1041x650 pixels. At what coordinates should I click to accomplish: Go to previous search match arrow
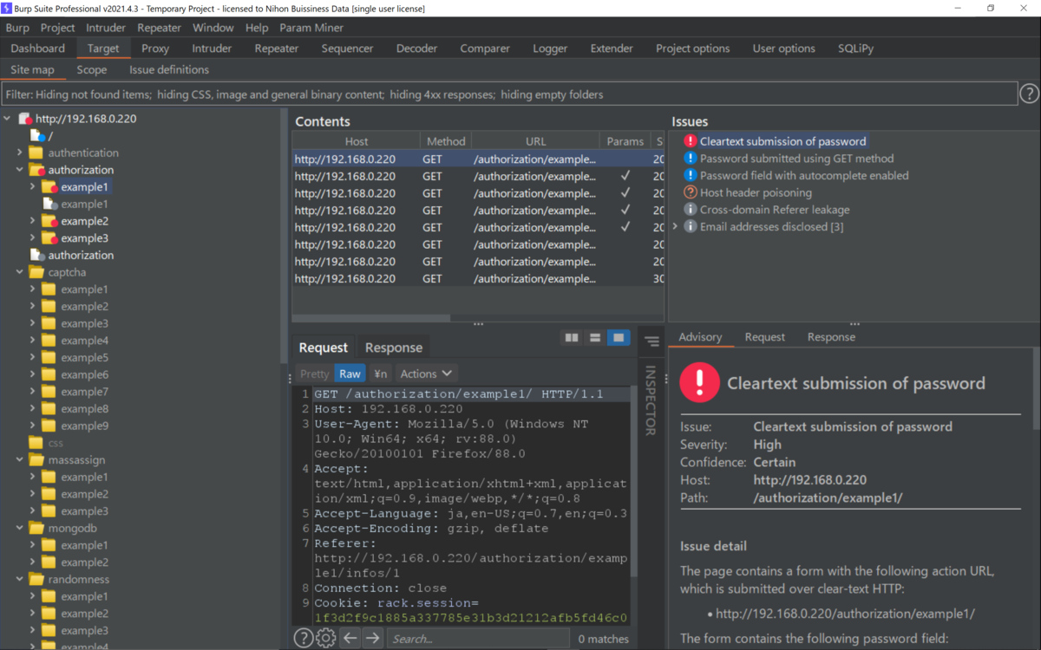350,638
